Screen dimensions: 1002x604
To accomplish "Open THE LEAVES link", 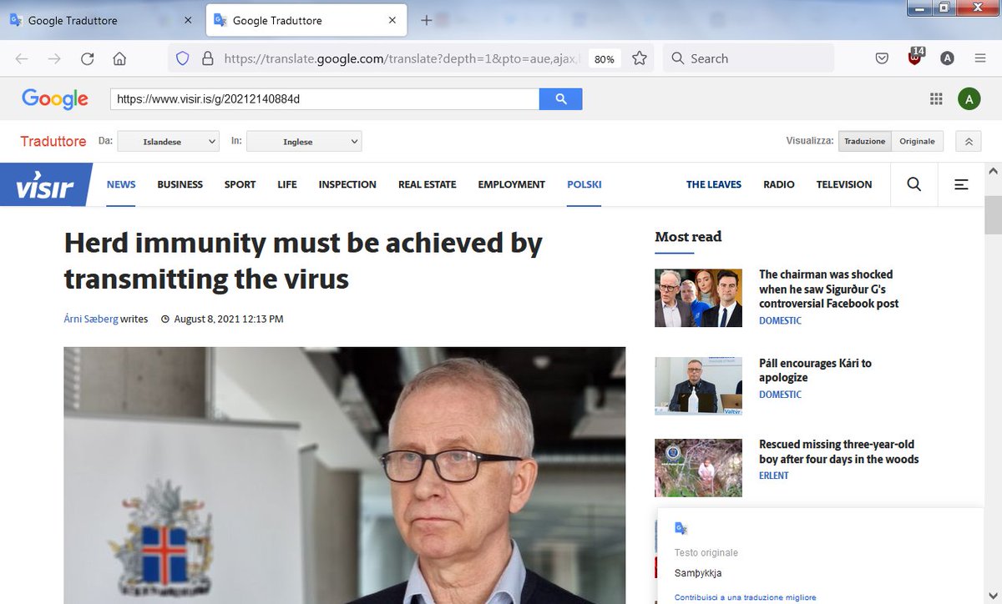I will point(714,184).
